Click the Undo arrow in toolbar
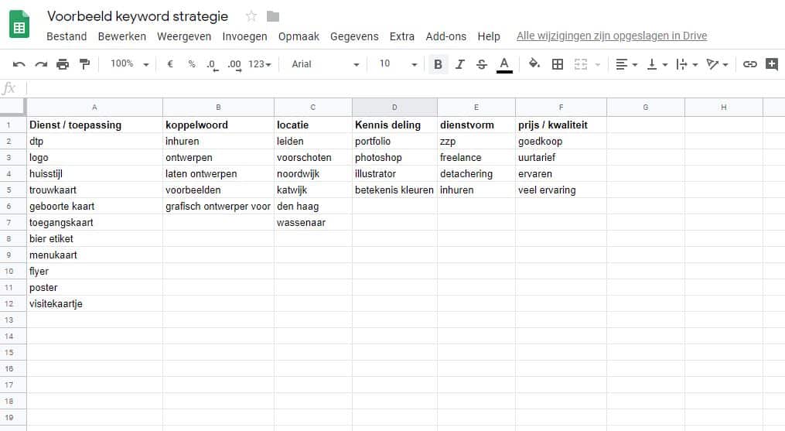This screenshot has width=785, height=431. pyautogui.click(x=19, y=64)
